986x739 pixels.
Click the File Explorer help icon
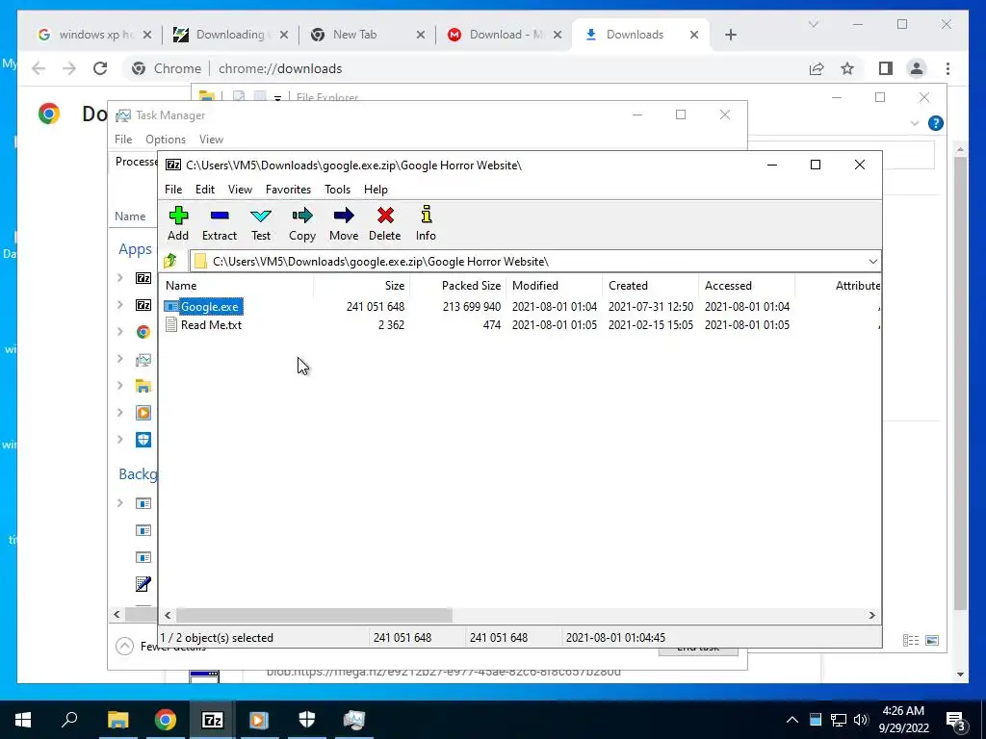[x=936, y=123]
